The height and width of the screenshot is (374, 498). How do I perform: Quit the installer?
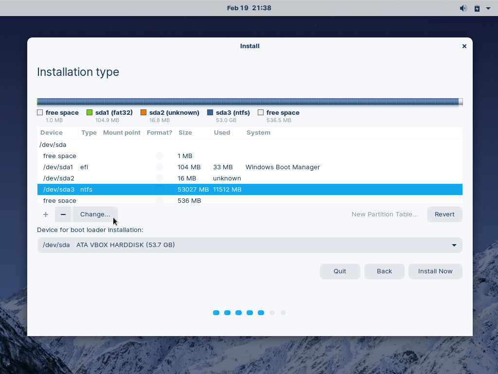pyautogui.click(x=339, y=271)
